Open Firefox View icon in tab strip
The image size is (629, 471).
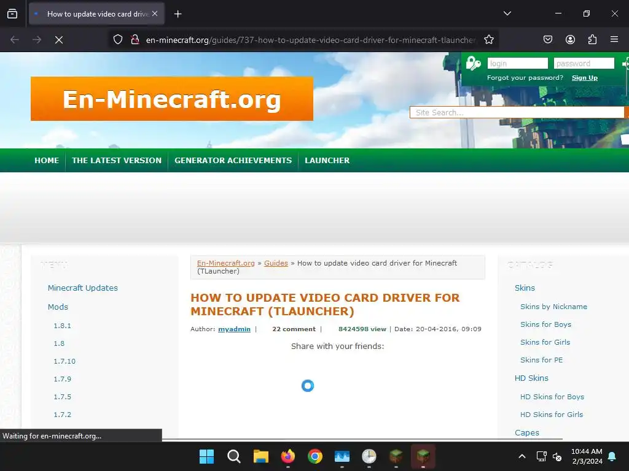12,13
